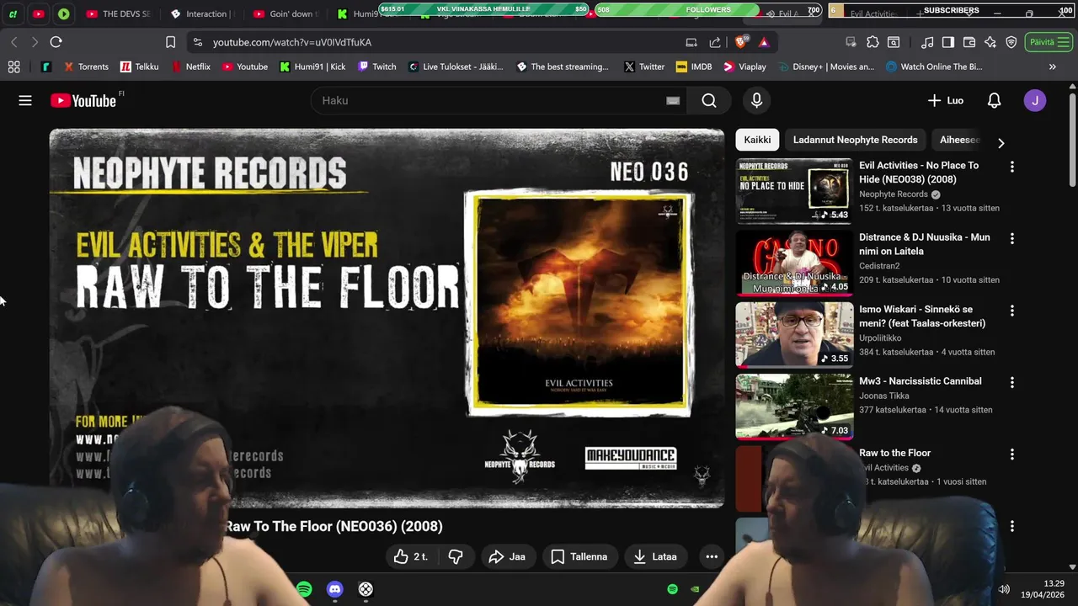Open the No Place To Hide video thumbnail
This screenshot has width=1078, height=606.
click(794, 191)
